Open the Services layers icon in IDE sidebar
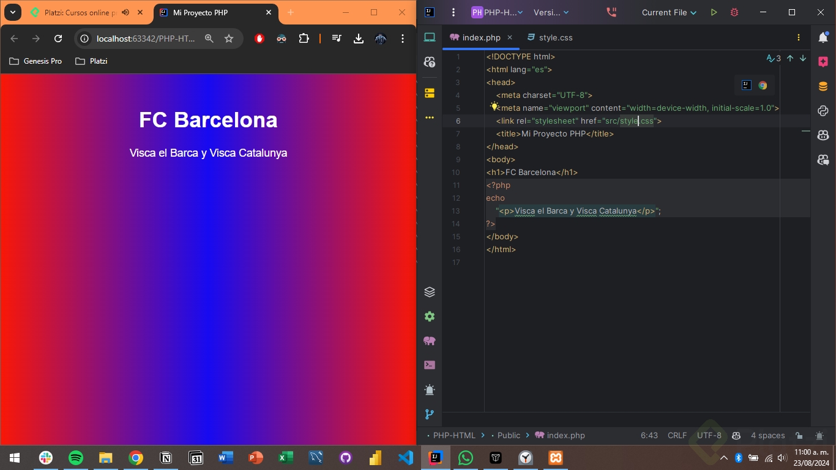 (x=430, y=292)
